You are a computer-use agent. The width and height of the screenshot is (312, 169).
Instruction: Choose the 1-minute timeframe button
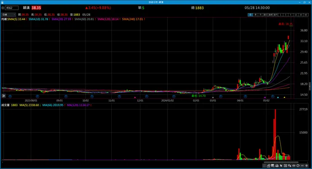point(280,15)
